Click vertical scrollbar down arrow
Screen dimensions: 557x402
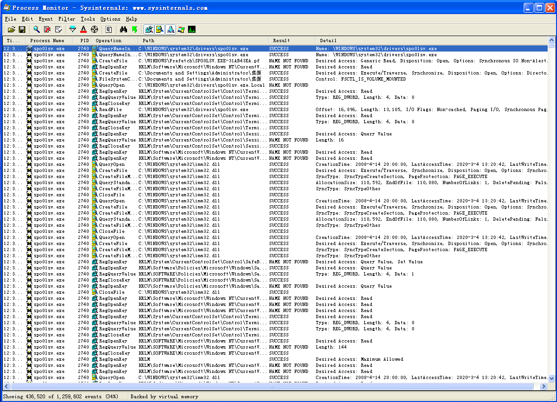tap(551, 379)
